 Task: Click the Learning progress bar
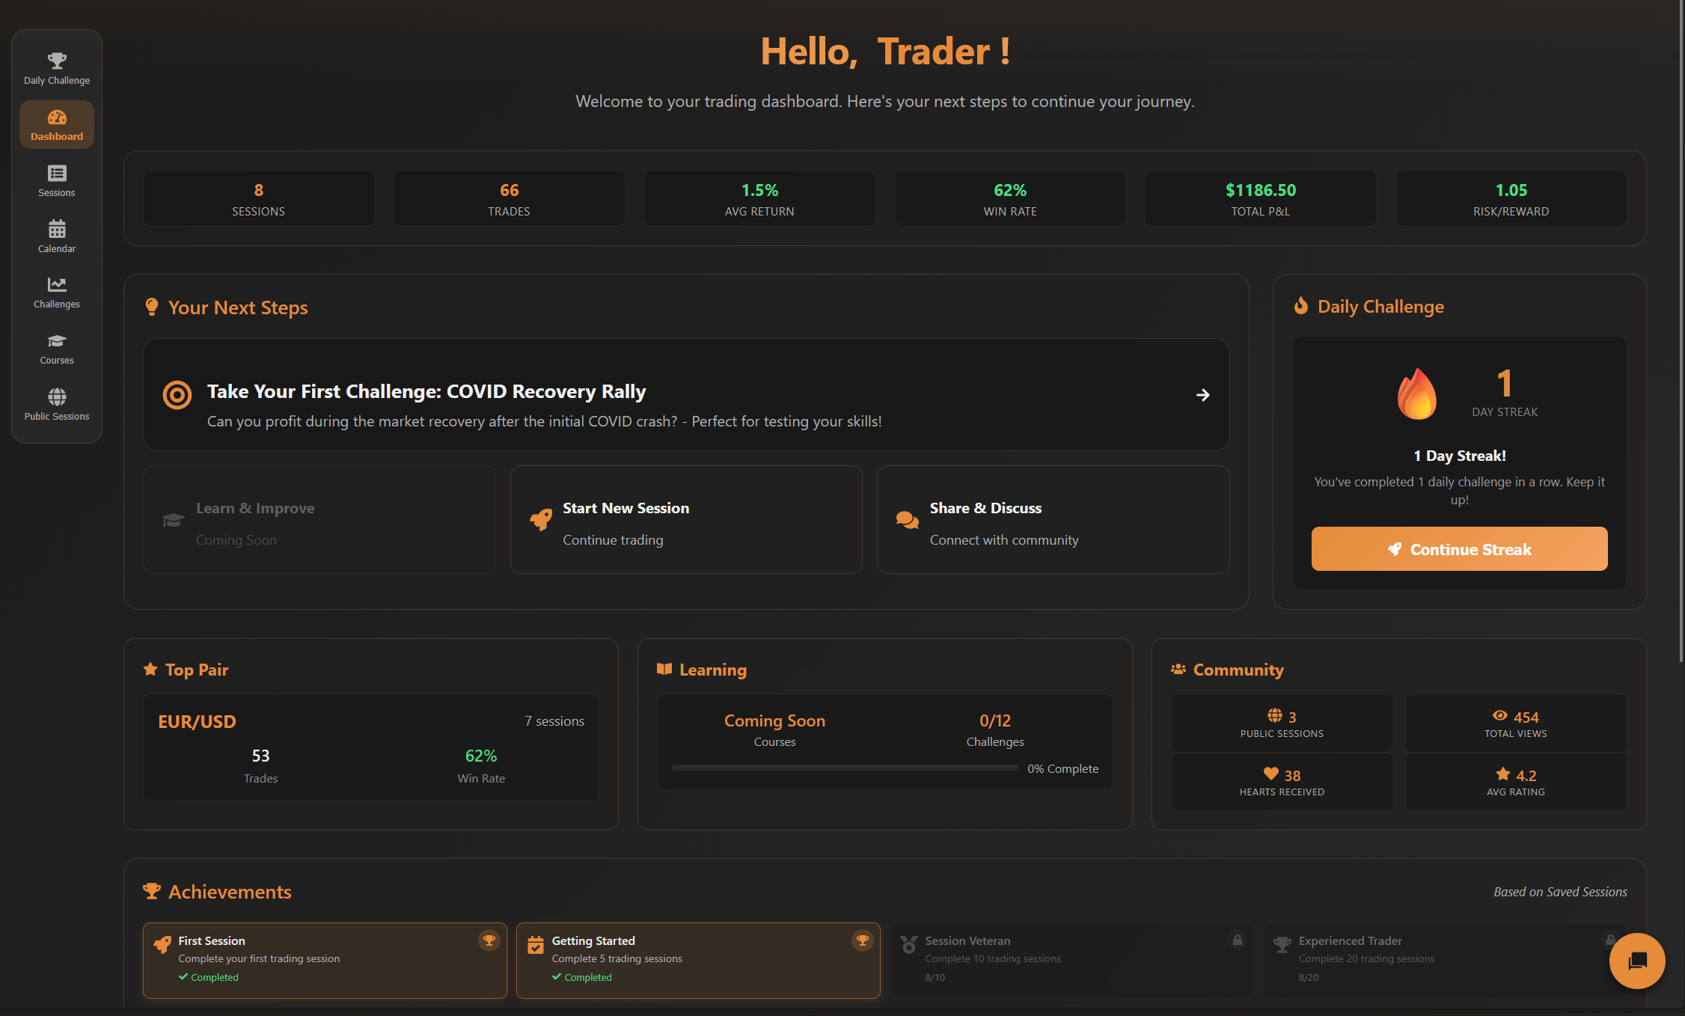[844, 768]
